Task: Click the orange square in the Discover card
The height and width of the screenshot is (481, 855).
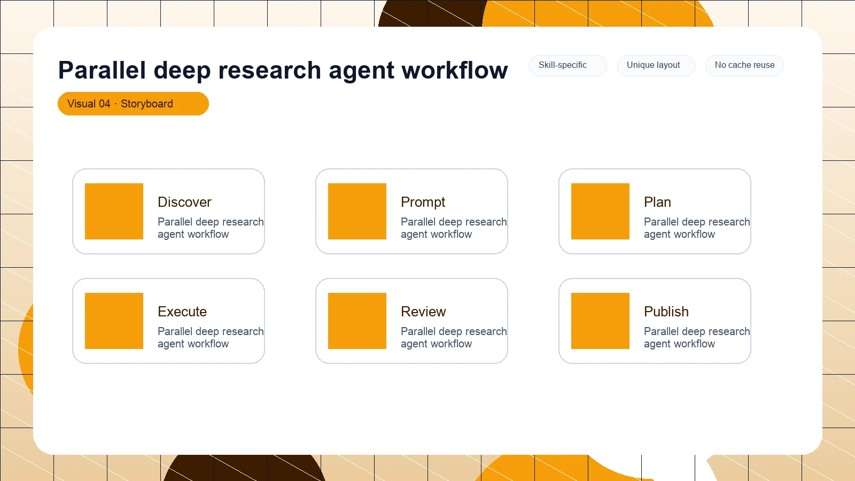Action: pyautogui.click(x=114, y=211)
